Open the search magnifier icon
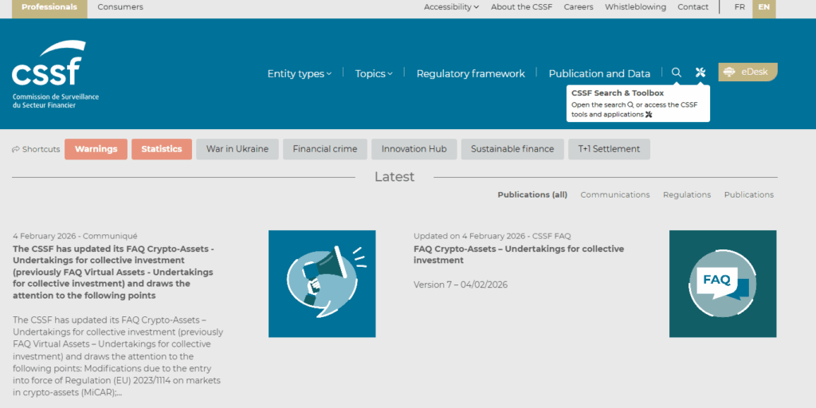Viewport: 816px width, 408px height. (x=677, y=73)
